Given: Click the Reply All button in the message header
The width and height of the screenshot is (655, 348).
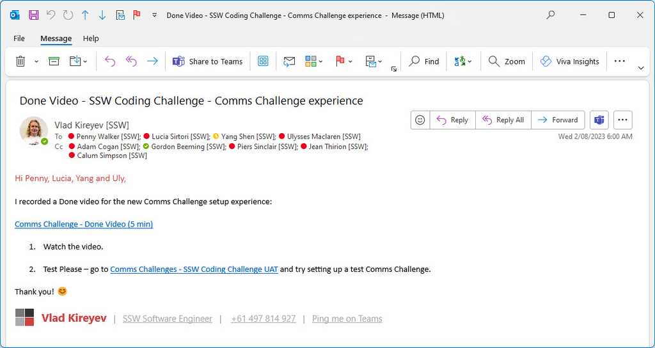Looking at the screenshot, I should point(503,120).
